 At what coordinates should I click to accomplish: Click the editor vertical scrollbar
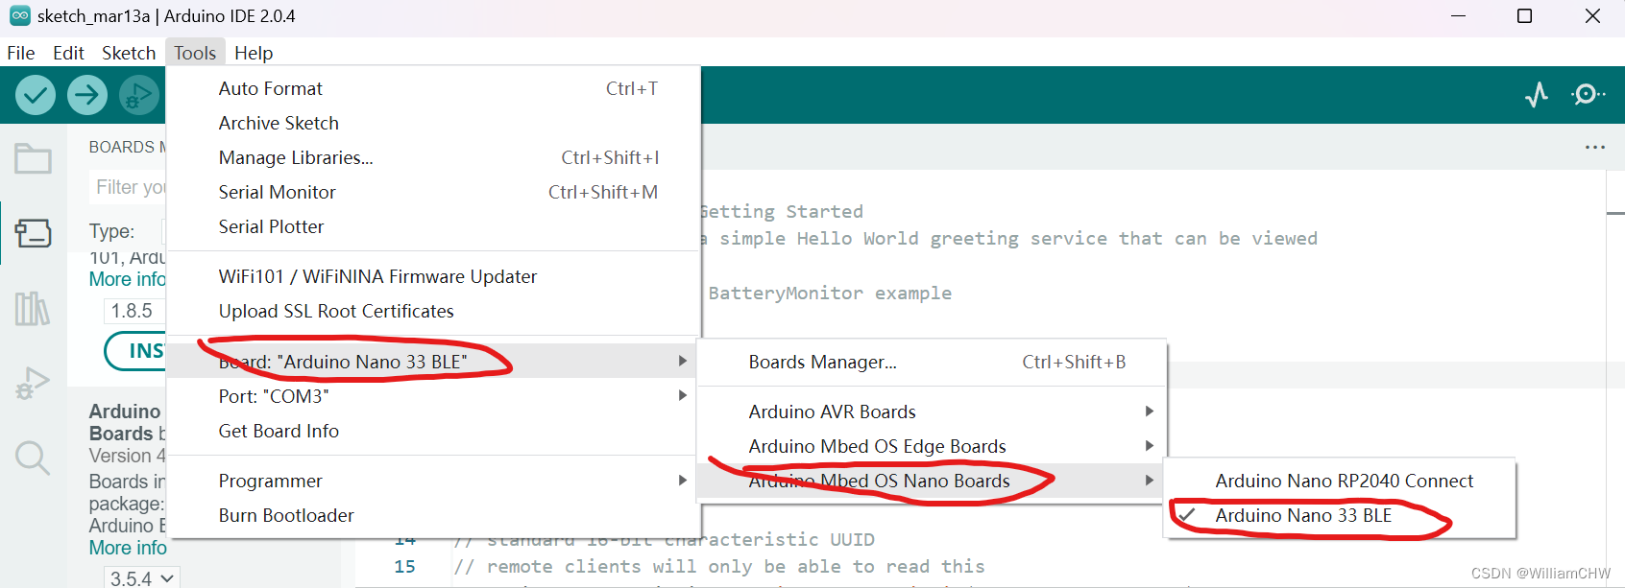tap(1615, 379)
